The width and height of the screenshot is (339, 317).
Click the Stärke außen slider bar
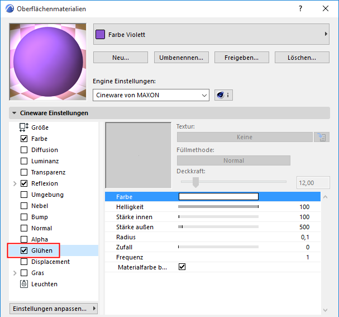tap(218, 227)
